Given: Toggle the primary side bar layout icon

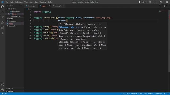Looking at the screenshot, I should 140,2.
